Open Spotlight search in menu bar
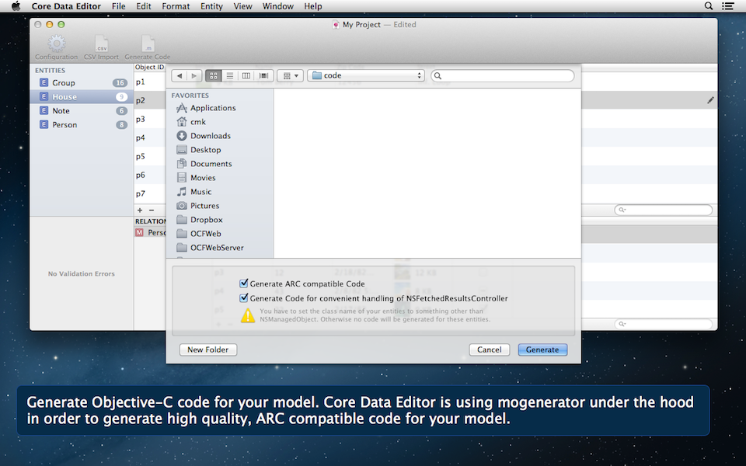 [709, 6]
